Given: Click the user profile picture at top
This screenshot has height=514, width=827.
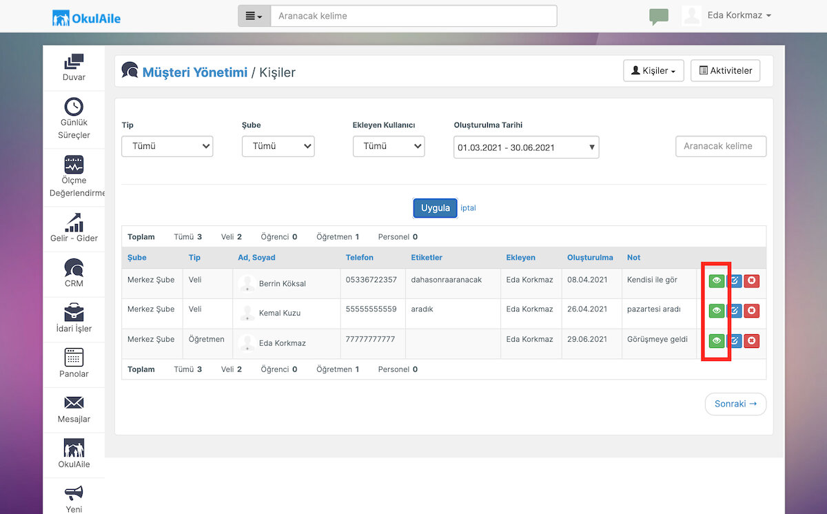Looking at the screenshot, I should [x=691, y=15].
